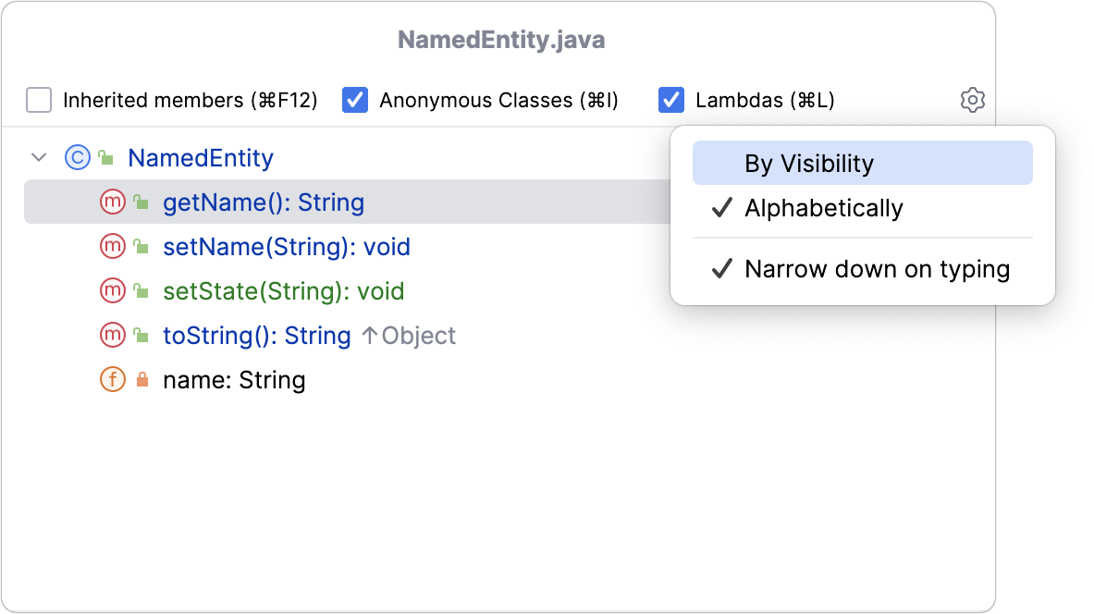Click the method icon next to setName(String)
This screenshot has width=1094, height=614.
(x=112, y=247)
